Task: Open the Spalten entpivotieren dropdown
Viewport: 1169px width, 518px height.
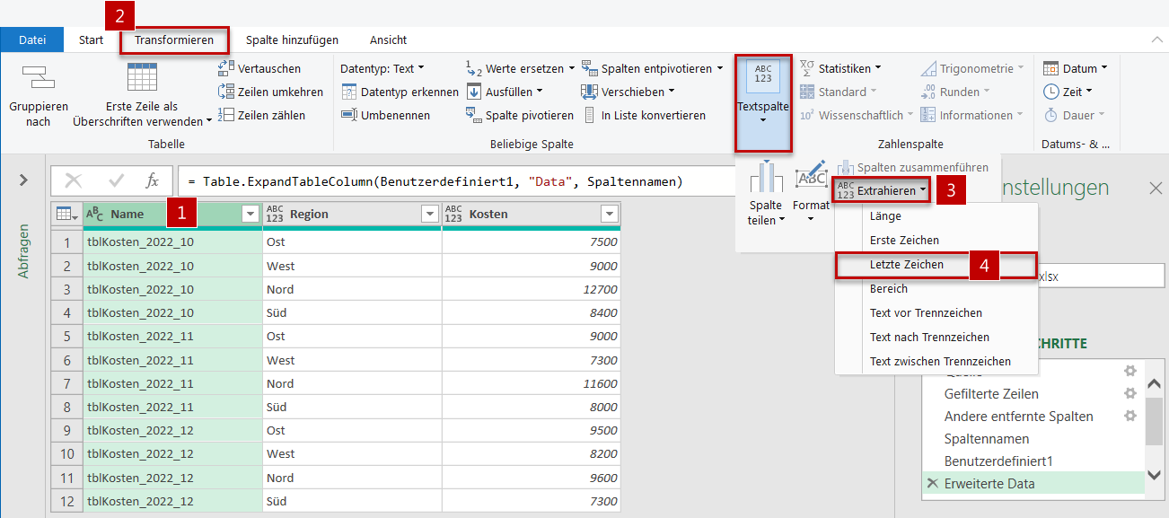Action: point(652,68)
